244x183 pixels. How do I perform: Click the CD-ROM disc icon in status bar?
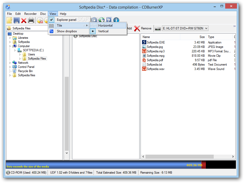(8, 172)
